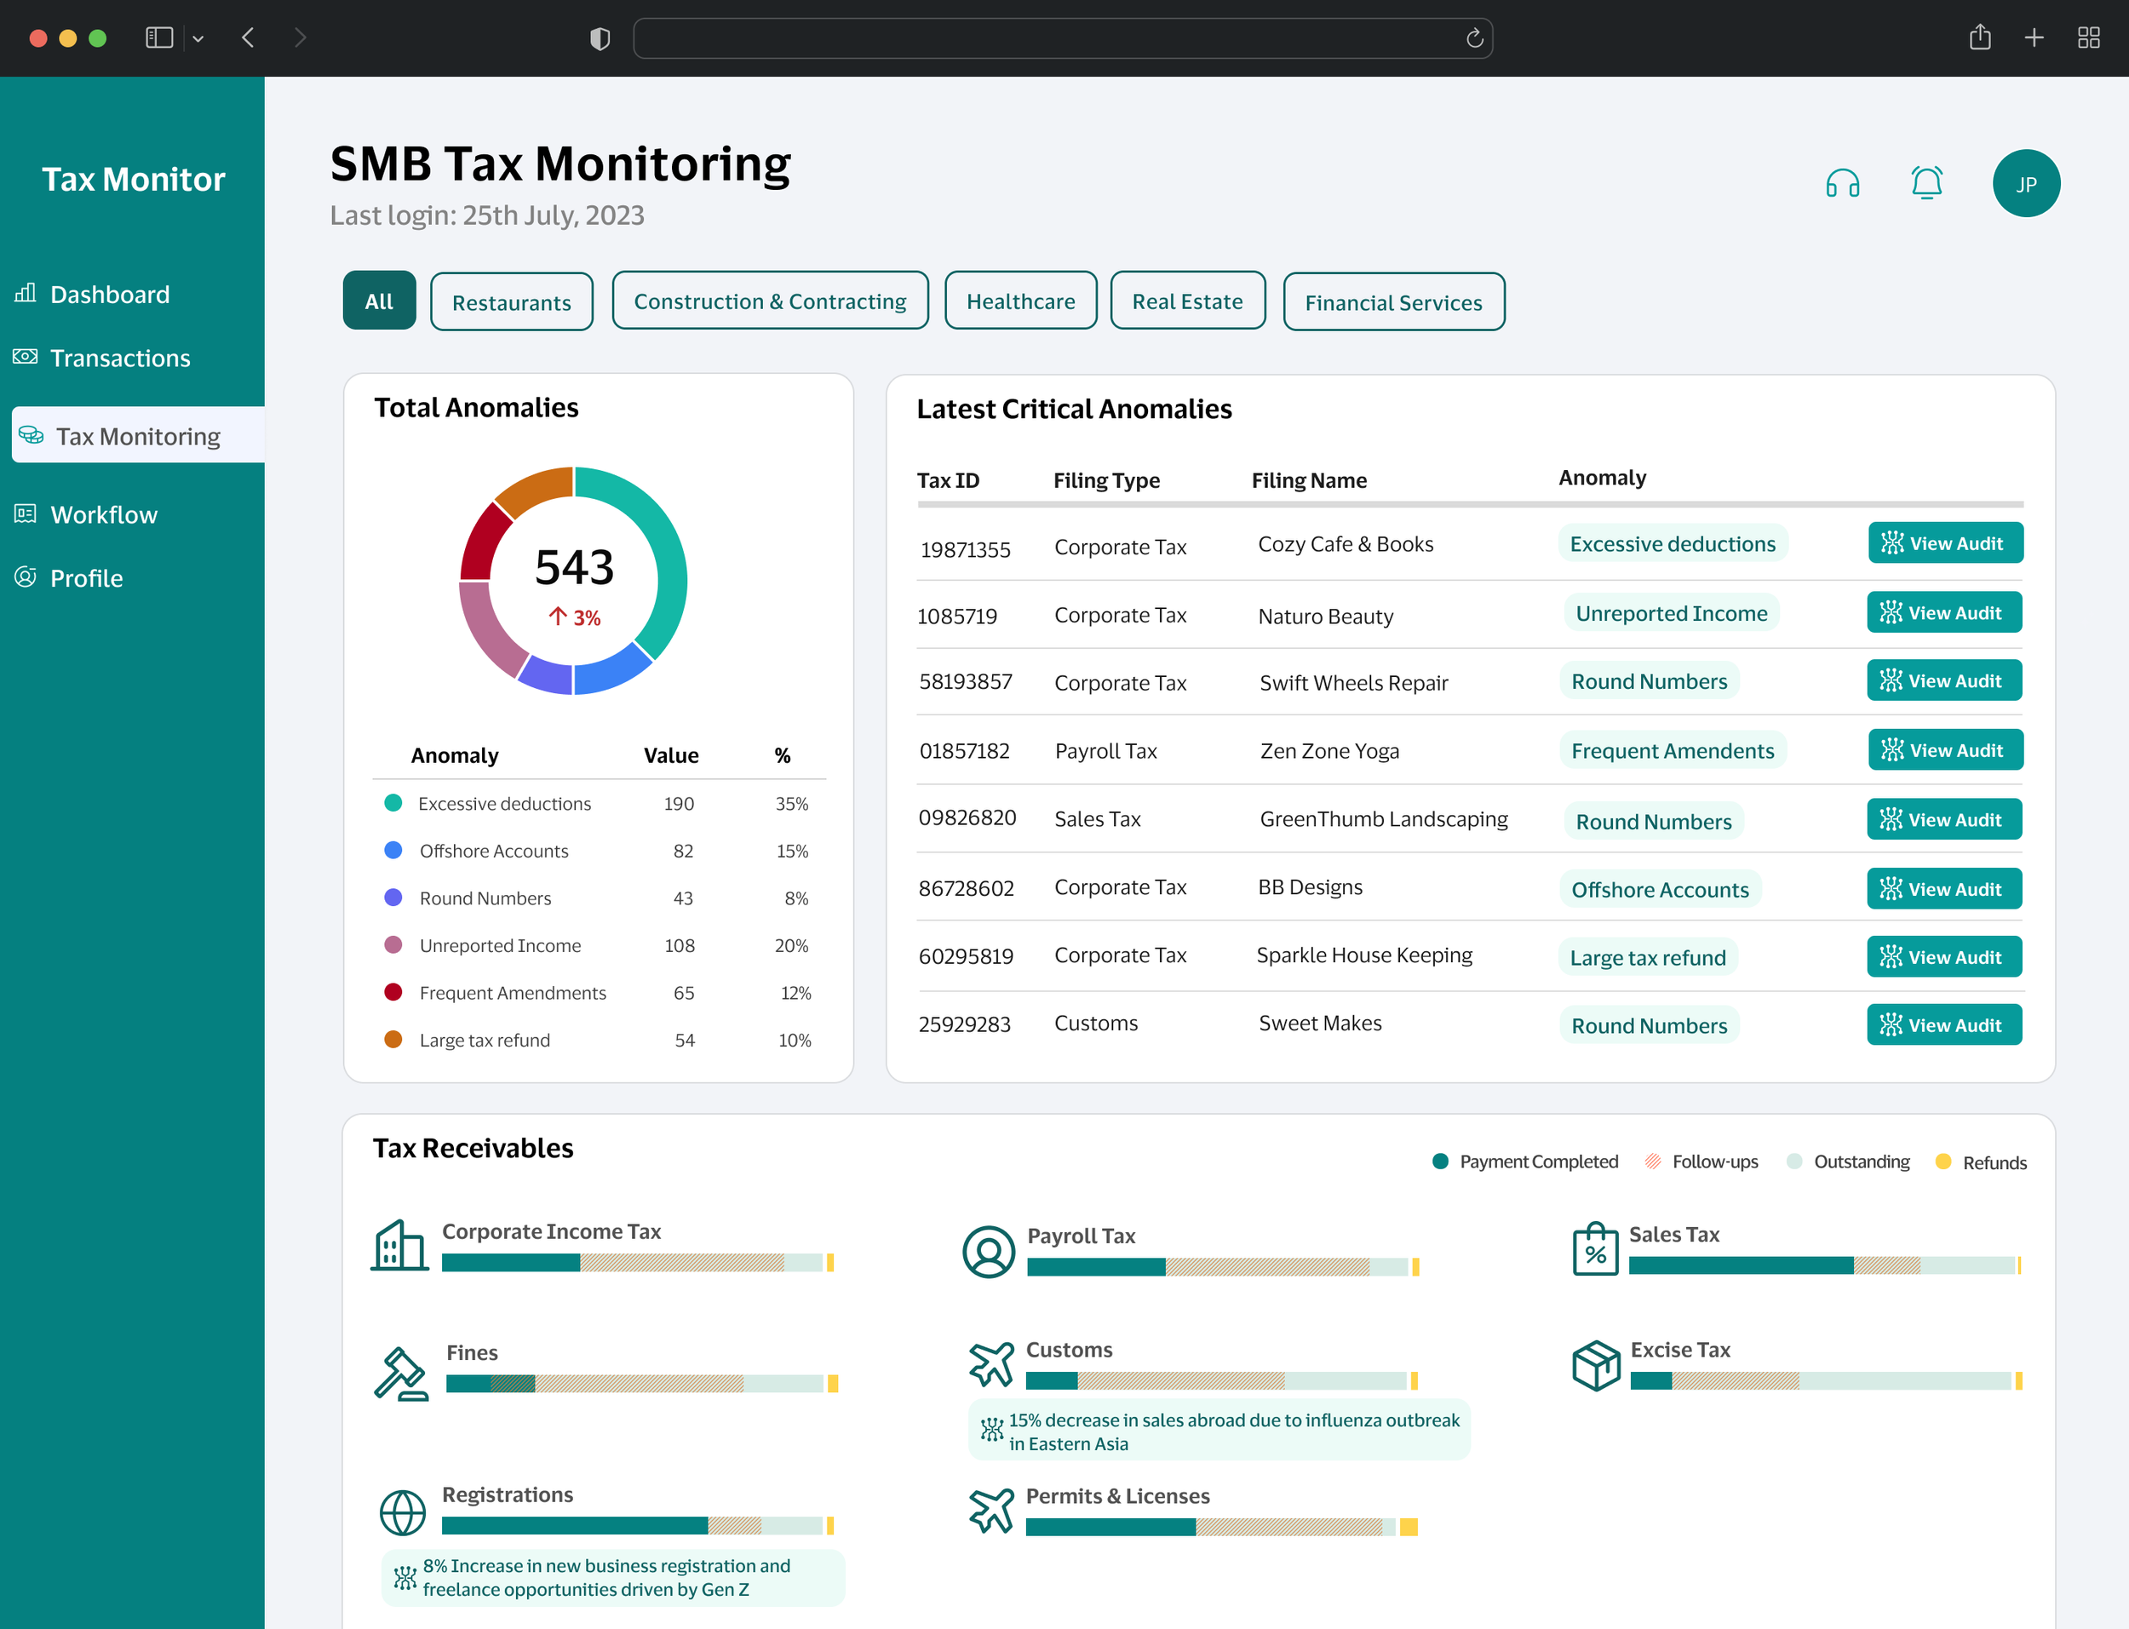Go to Workflow sidebar item
2129x1629 pixels.
point(104,514)
